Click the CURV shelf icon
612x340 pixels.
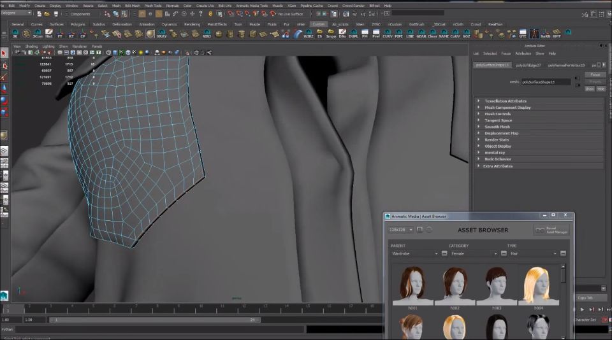coord(388,34)
